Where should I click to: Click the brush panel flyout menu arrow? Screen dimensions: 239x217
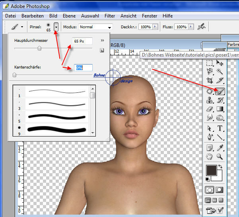102,41
